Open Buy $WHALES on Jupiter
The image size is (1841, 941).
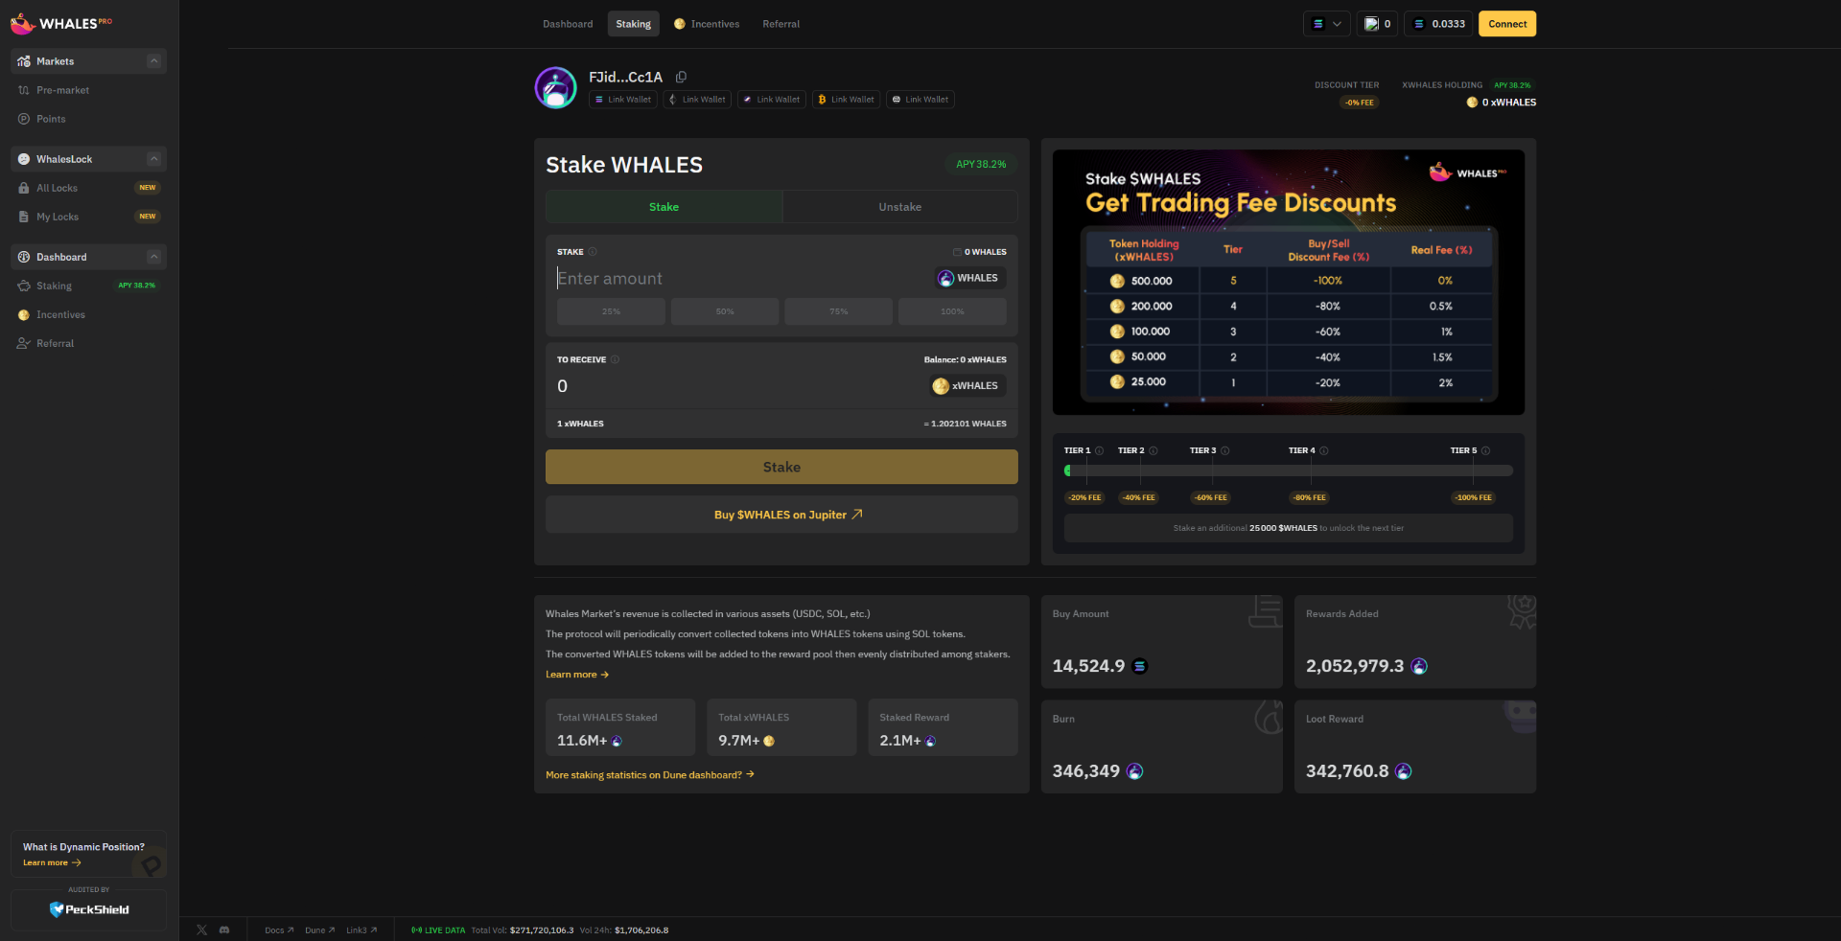781,515
